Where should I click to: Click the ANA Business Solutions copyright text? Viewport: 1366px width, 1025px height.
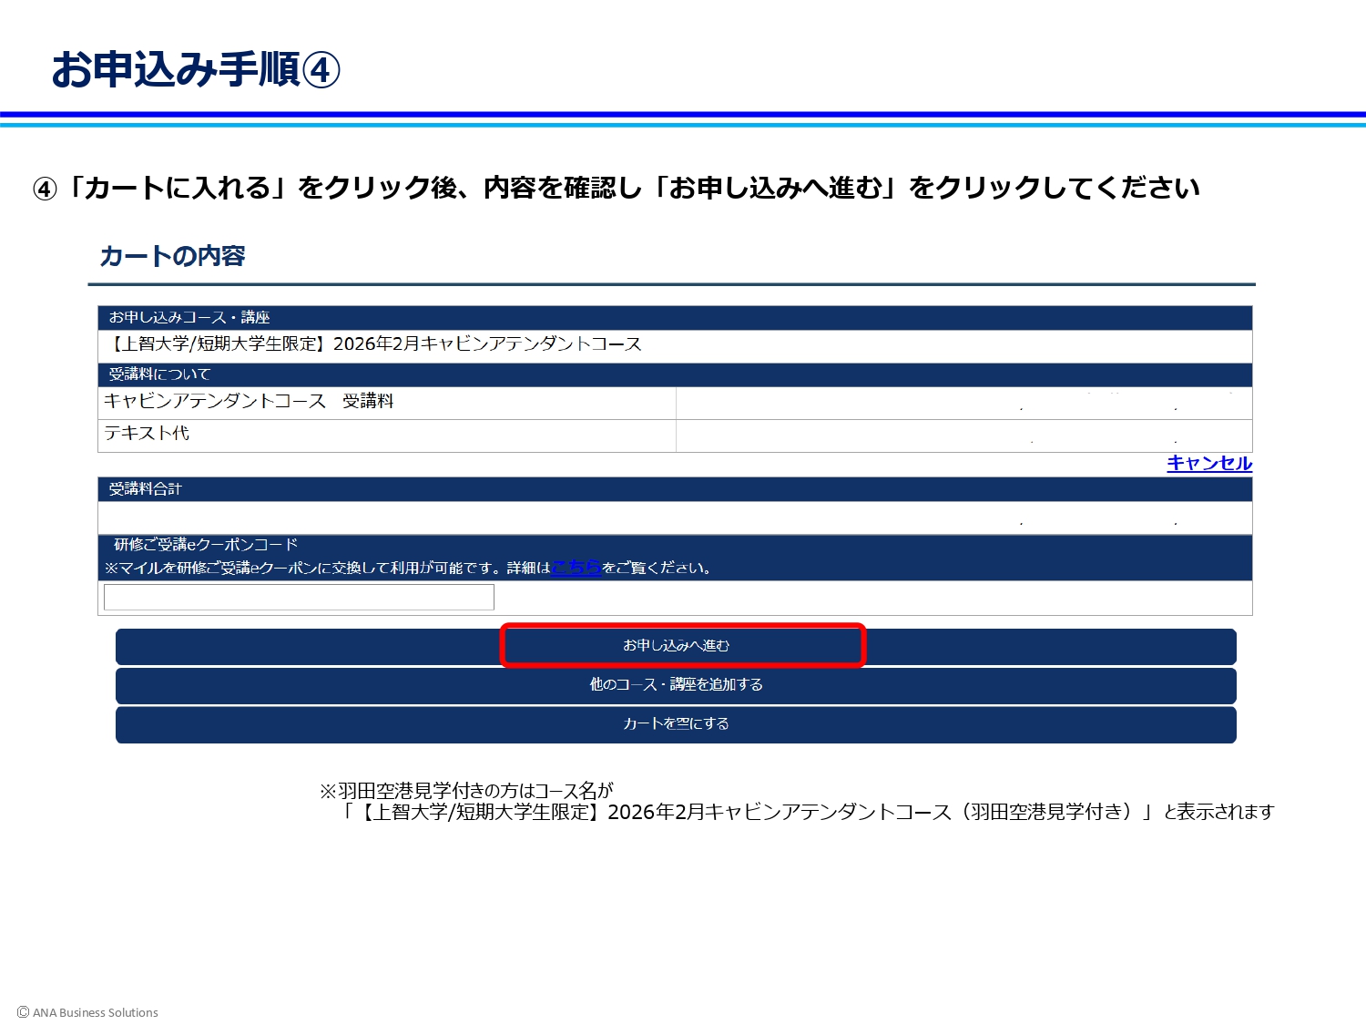click(88, 1012)
